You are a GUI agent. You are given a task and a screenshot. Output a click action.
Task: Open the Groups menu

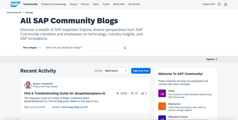pyautogui.click(x=74, y=4)
